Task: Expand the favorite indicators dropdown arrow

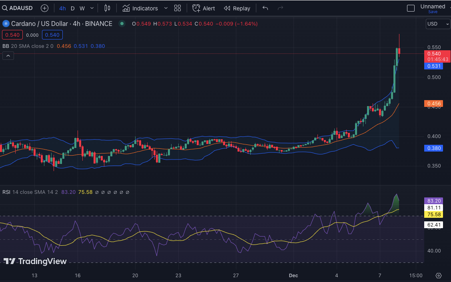Action: click(x=166, y=8)
